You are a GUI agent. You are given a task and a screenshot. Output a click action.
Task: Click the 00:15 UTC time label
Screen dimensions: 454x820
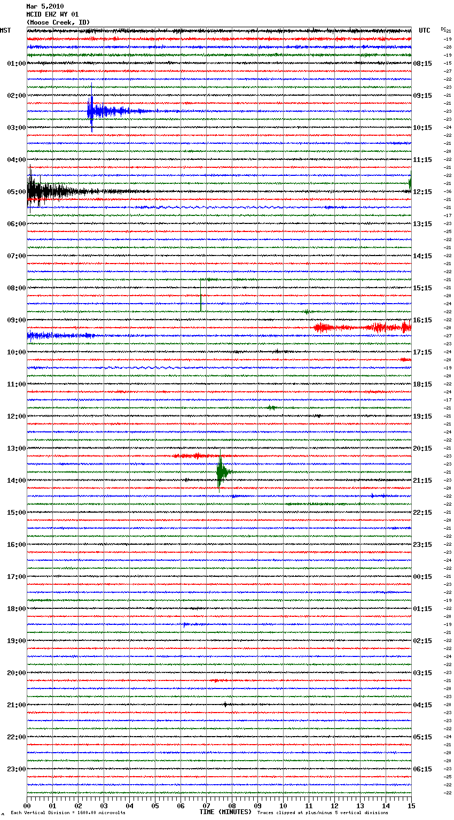(422, 577)
